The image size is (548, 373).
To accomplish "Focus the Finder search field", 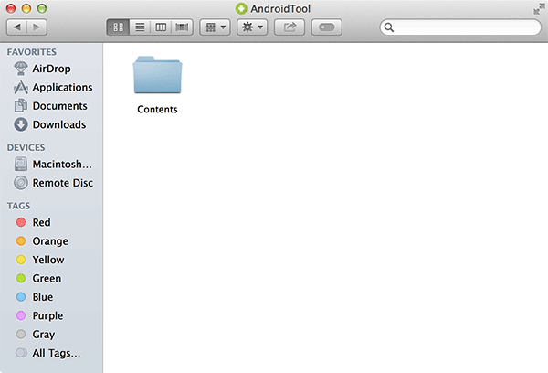I will 460,27.
